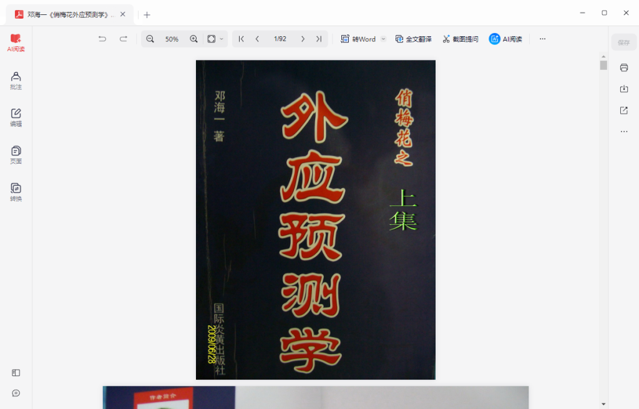Jump to the last page with the end arrow
The height and width of the screenshot is (409, 639).
tap(318, 38)
